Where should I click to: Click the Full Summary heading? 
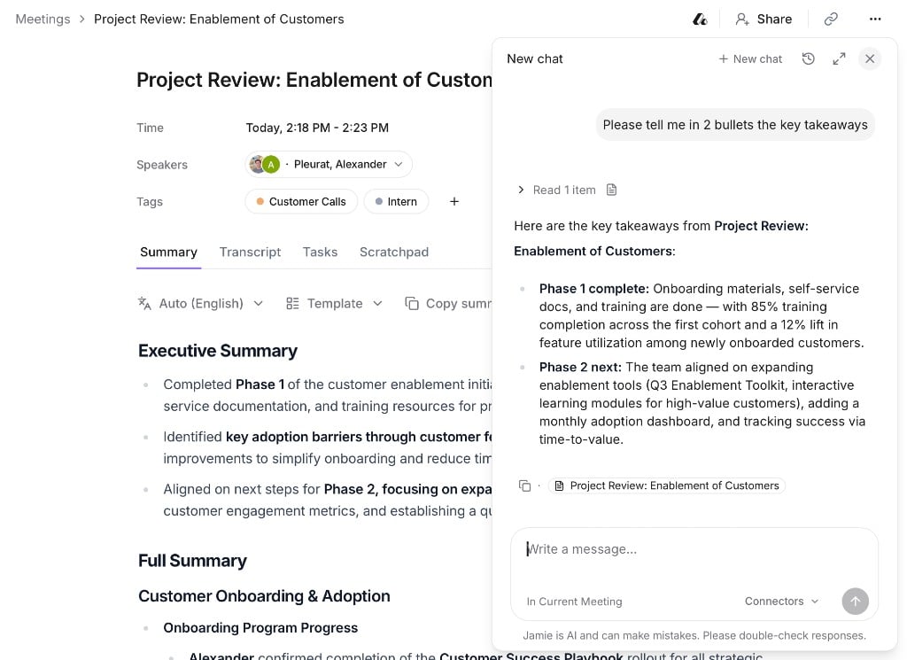click(192, 561)
